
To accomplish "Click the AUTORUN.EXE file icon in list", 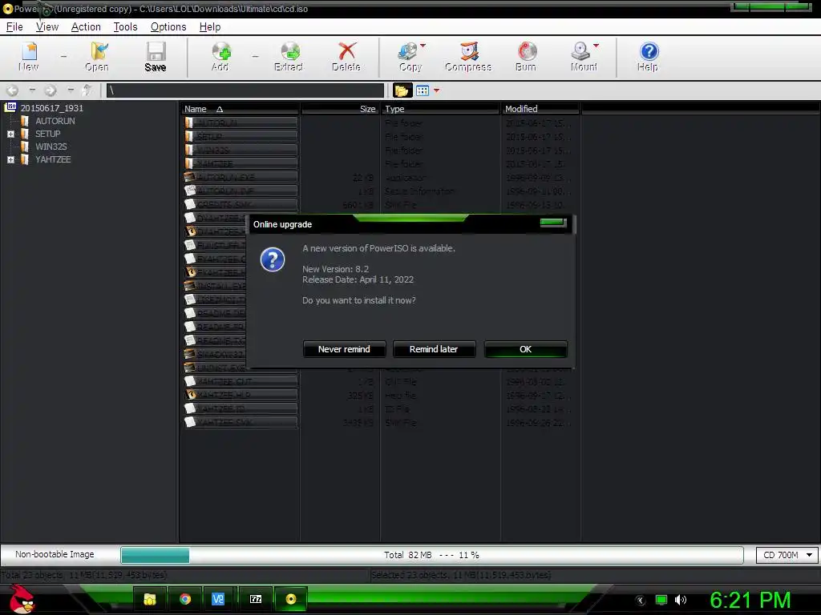I will 190,177.
